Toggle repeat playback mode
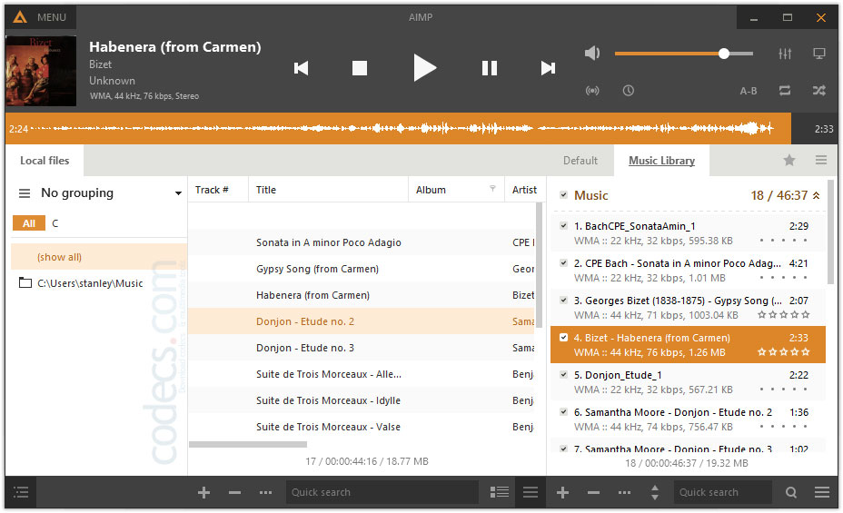The image size is (843, 513). (785, 90)
